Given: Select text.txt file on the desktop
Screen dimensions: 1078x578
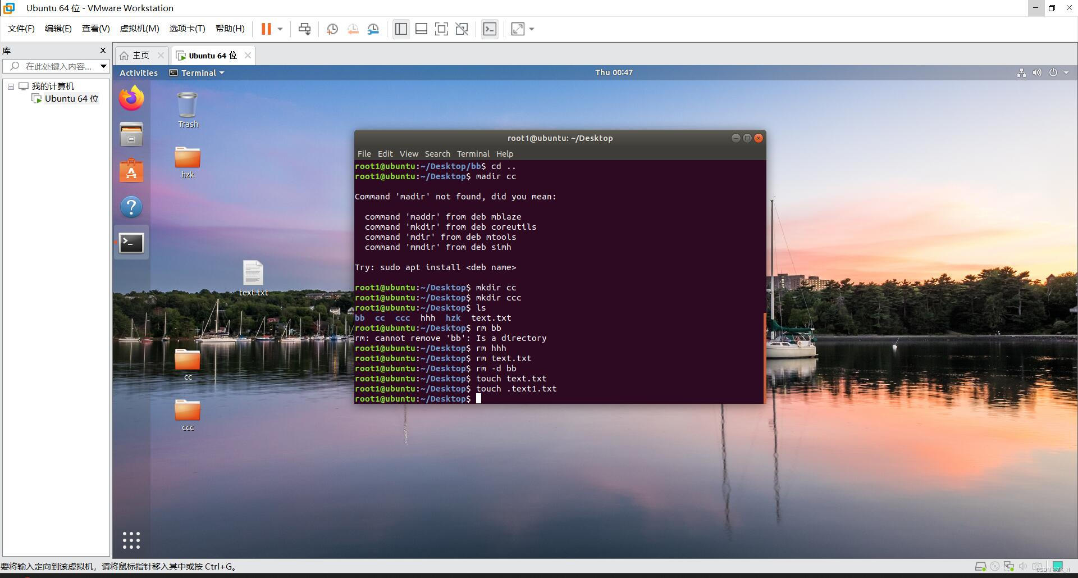Looking at the screenshot, I should pyautogui.click(x=253, y=278).
